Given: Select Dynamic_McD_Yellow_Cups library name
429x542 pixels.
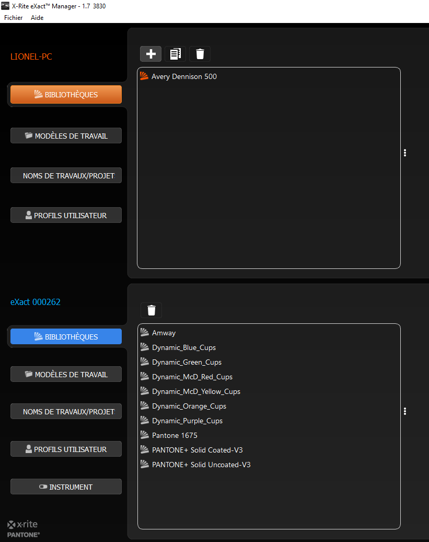Looking at the screenshot, I should click(x=196, y=391).
